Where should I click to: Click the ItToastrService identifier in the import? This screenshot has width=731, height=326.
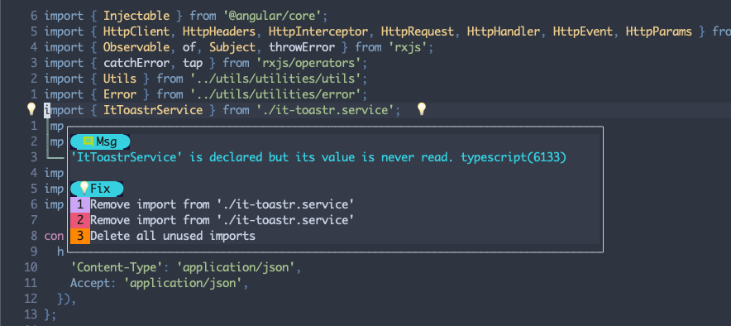point(153,110)
